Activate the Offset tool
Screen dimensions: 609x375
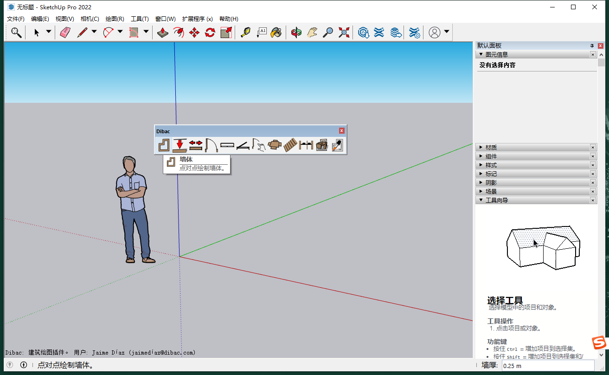click(x=179, y=32)
